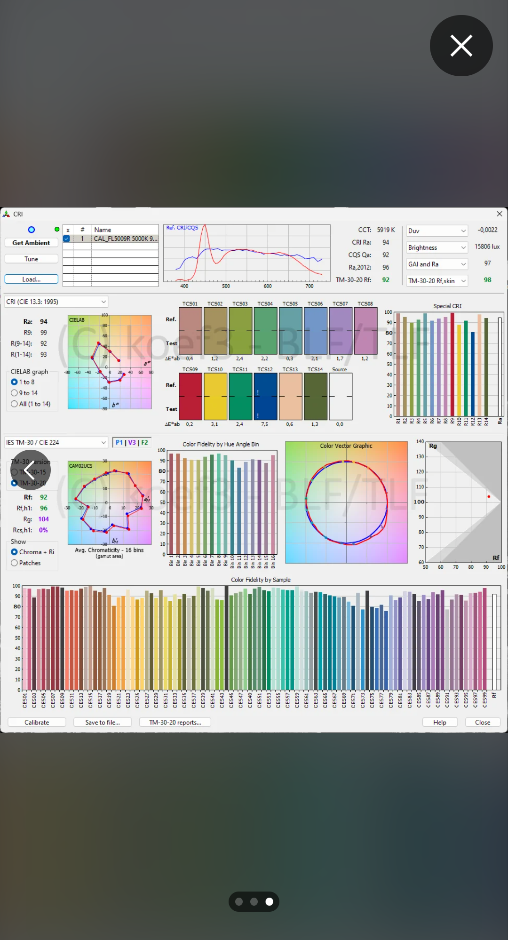Tap the first page indicator dot
Screen dimensions: 508x940
(x=239, y=901)
